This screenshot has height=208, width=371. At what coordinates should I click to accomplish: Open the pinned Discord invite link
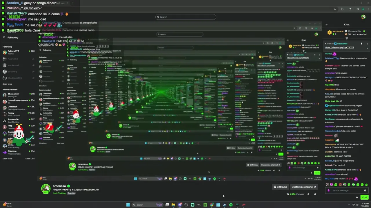coord(339,48)
